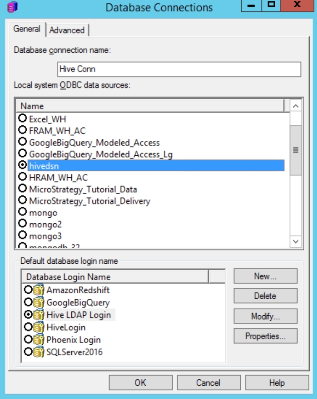Click the Database connection name field
Viewport: 317px width, 399px height.
[x=179, y=69]
